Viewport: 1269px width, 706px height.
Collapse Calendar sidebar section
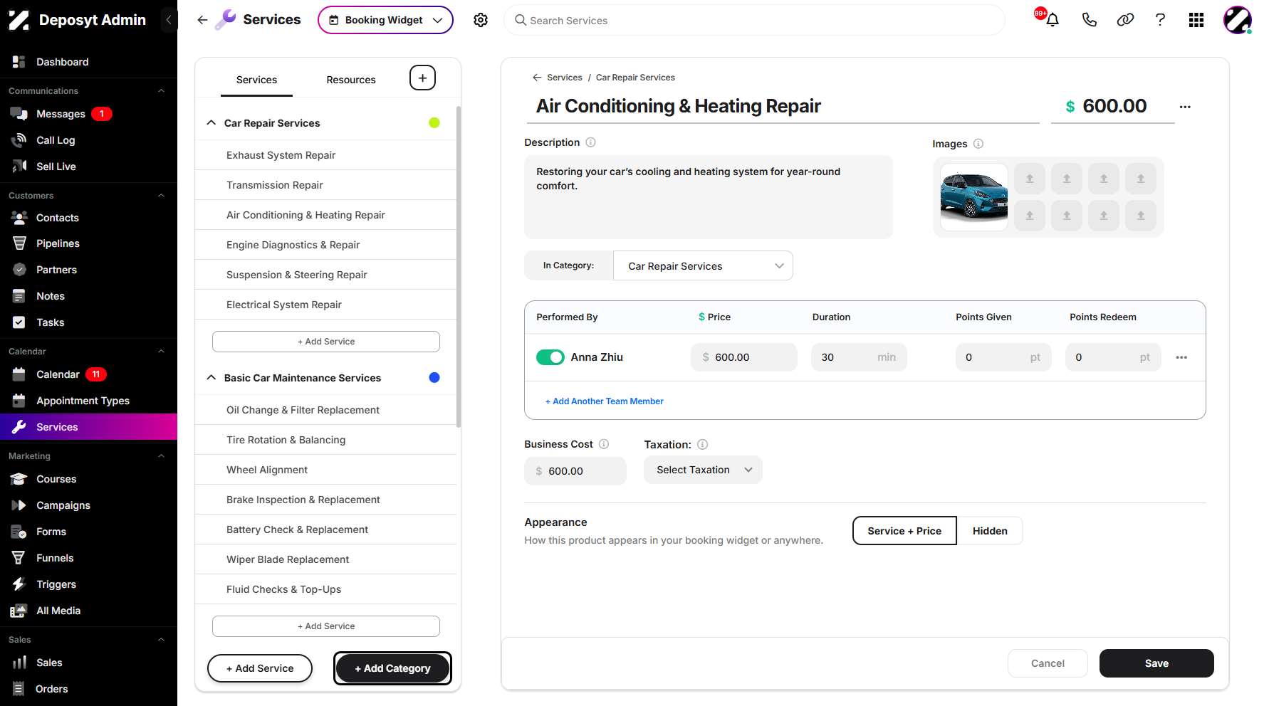click(161, 352)
